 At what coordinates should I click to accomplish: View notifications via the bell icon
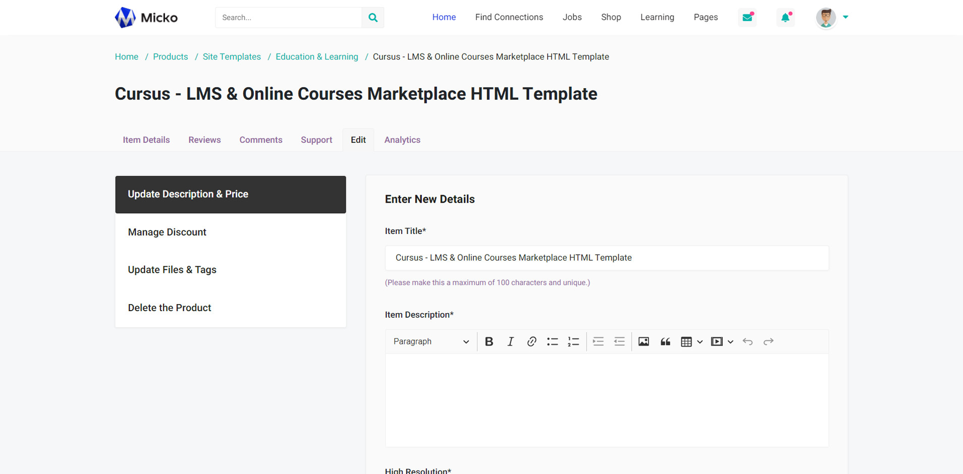785,18
